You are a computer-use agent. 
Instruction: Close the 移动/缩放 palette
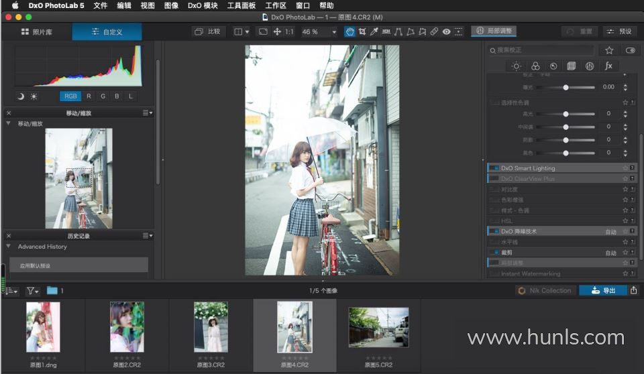click(9, 113)
